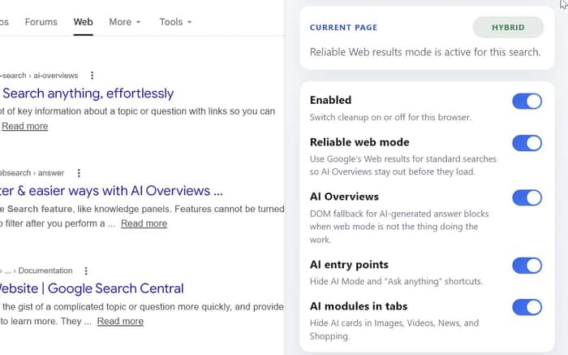Turn off AI Overviews toggle
568x355 pixels.
[x=527, y=197]
